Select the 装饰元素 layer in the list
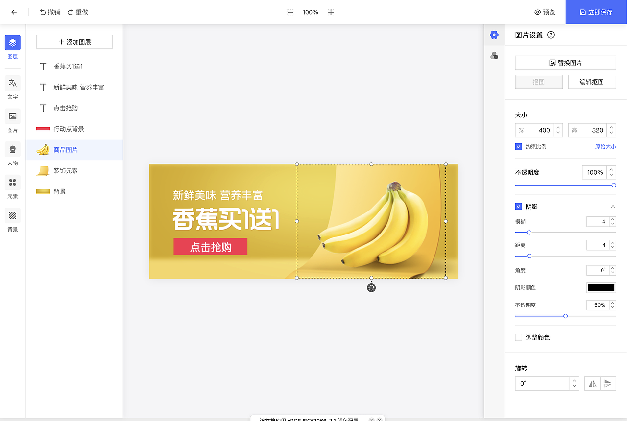The height and width of the screenshot is (421, 627). pyautogui.click(x=73, y=170)
